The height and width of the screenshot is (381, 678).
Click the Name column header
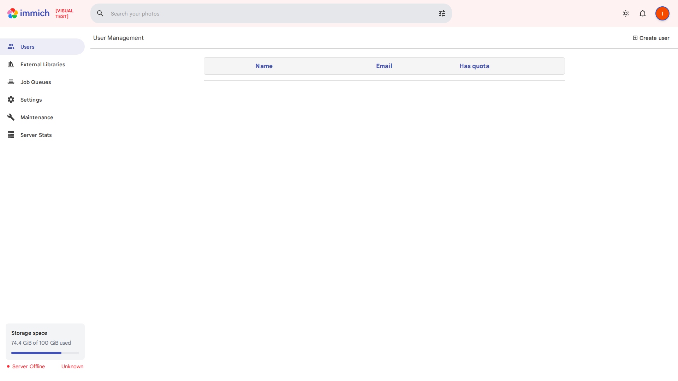click(264, 66)
